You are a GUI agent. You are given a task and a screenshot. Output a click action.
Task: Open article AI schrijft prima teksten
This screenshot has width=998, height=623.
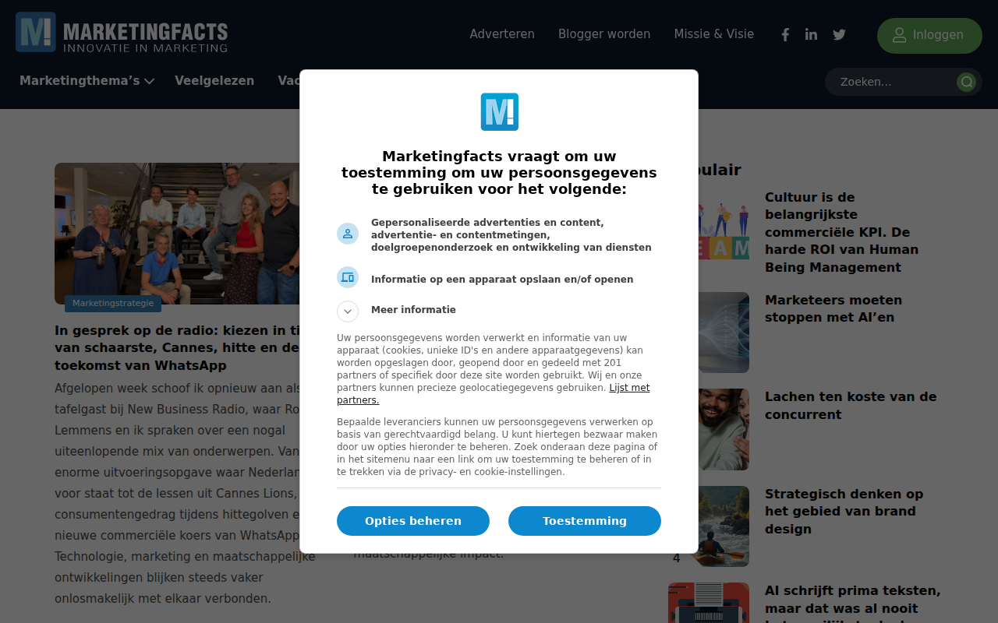853,603
